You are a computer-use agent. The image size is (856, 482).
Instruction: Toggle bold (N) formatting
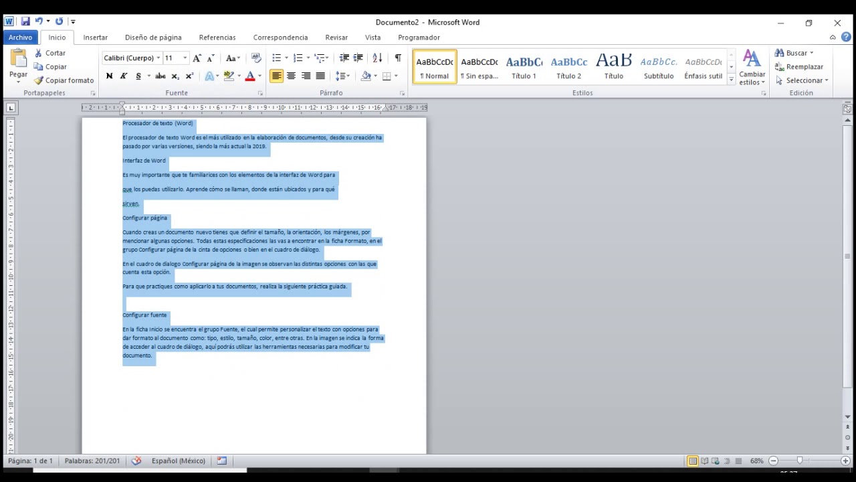coord(109,76)
